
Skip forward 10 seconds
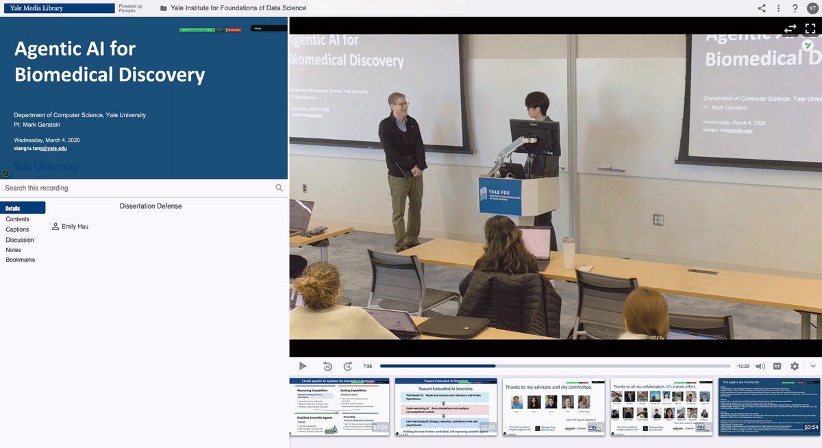pyautogui.click(x=348, y=366)
